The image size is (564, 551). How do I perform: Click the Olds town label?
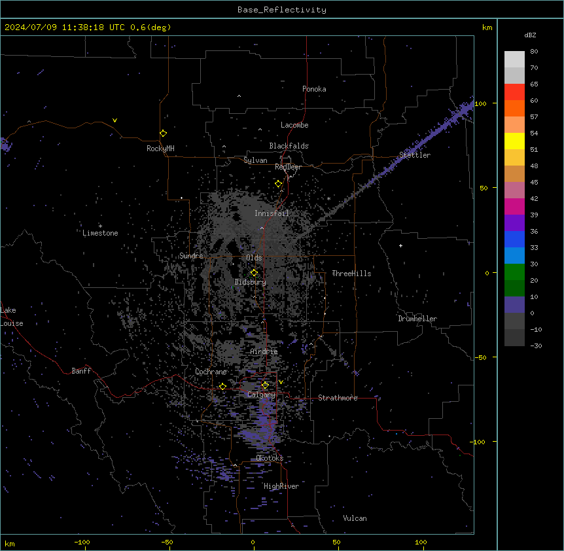[x=254, y=258]
